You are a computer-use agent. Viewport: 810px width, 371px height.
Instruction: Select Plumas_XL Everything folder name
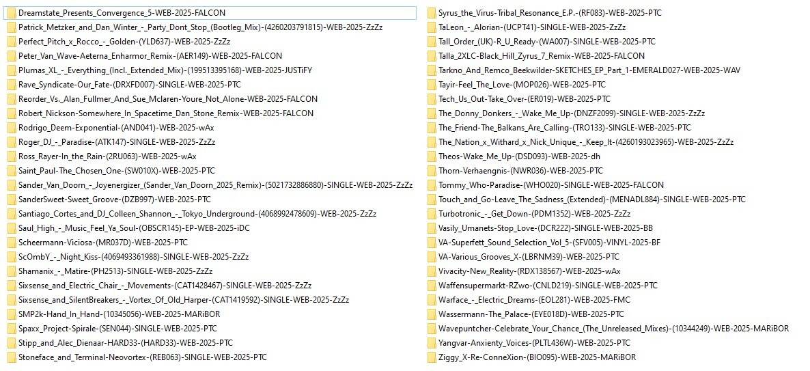pyautogui.click(x=165, y=70)
